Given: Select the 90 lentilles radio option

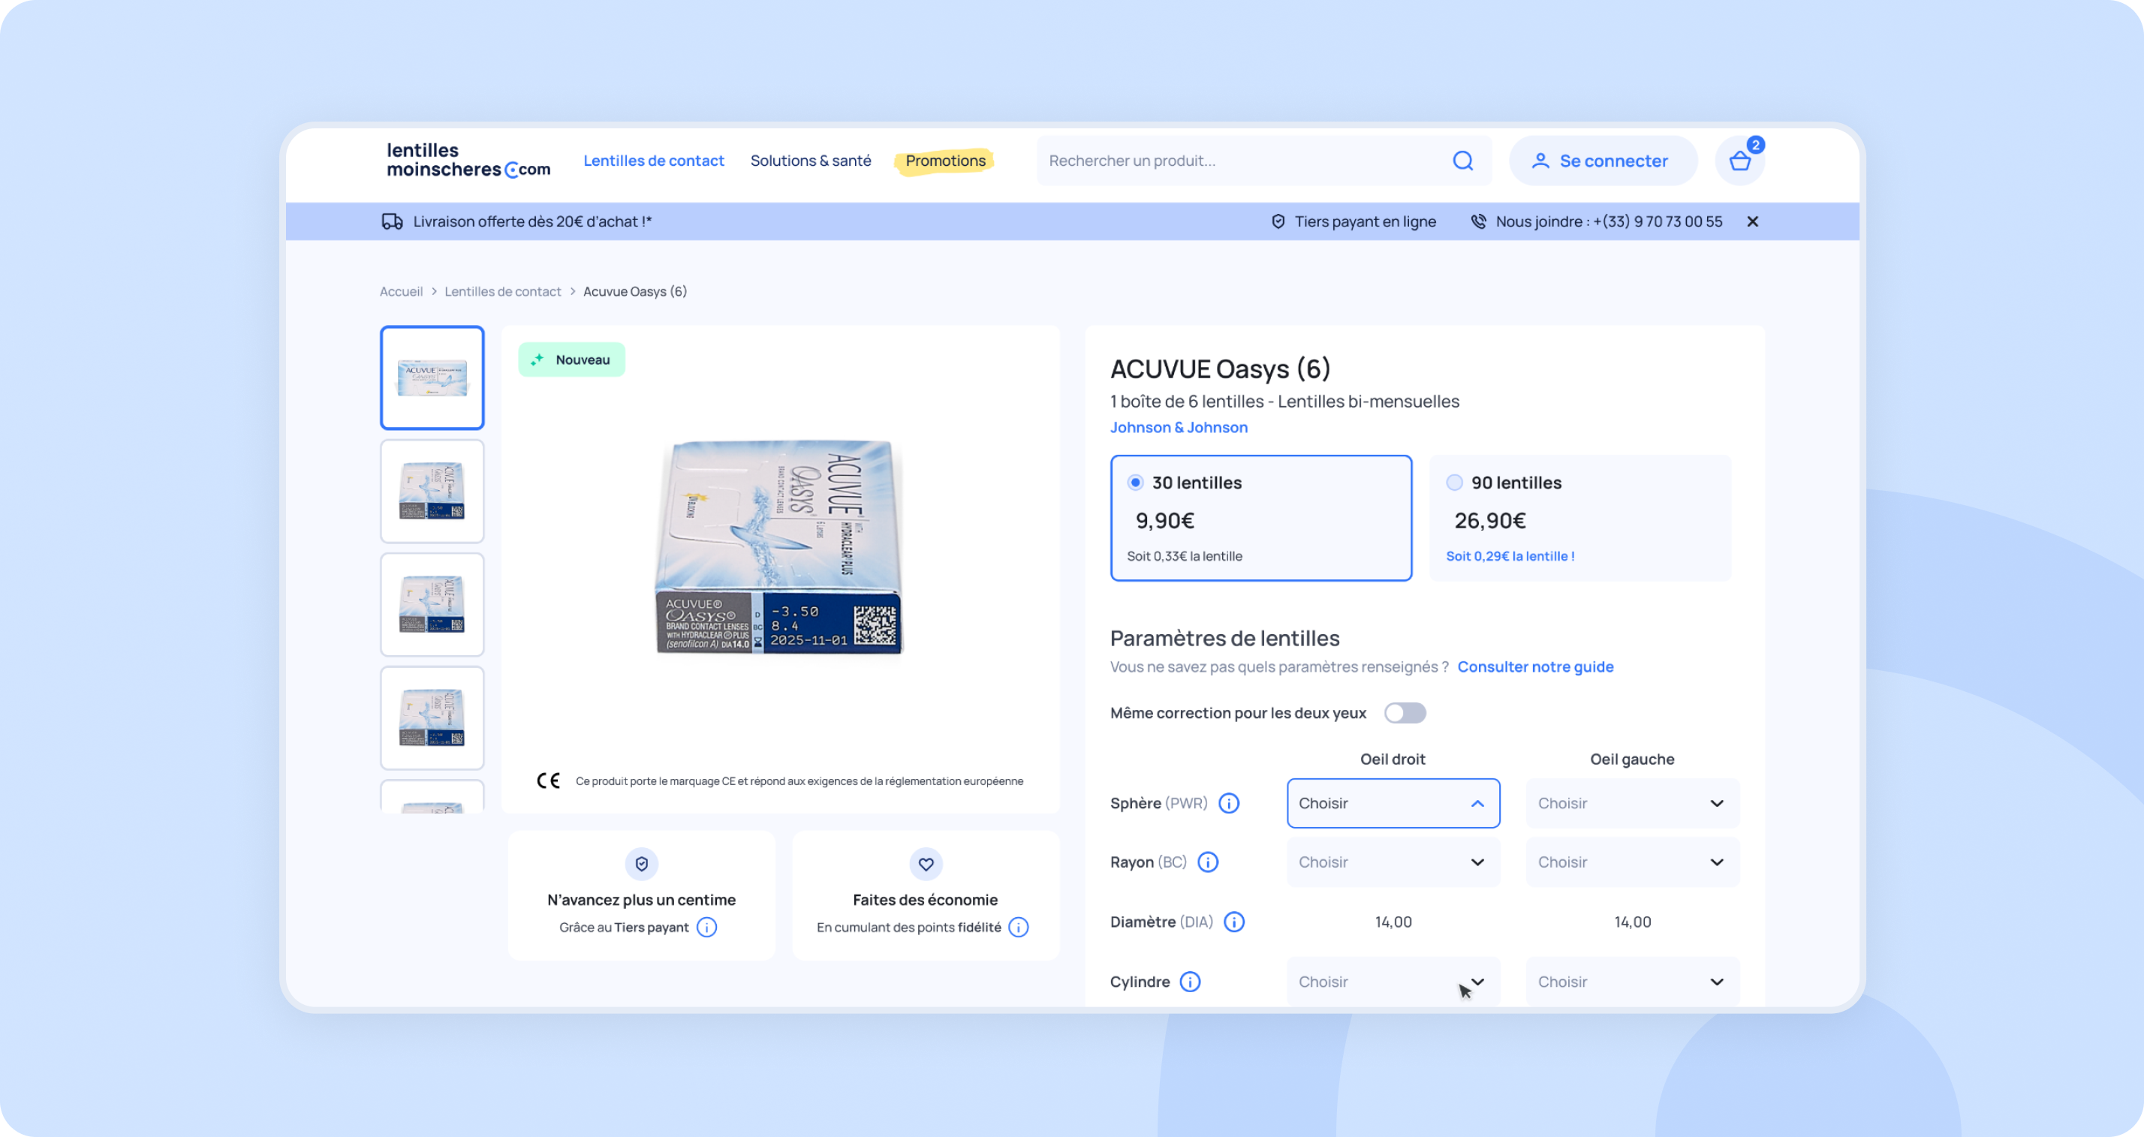Looking at the screenshot, I should click(x=1454, y=483).
